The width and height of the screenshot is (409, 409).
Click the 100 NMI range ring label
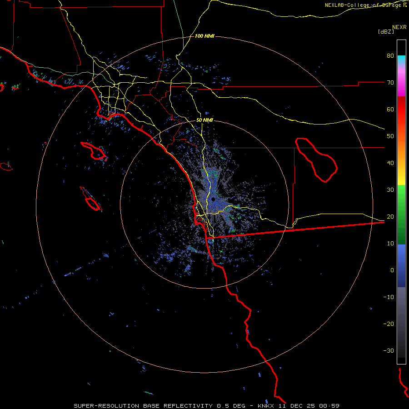204,36
